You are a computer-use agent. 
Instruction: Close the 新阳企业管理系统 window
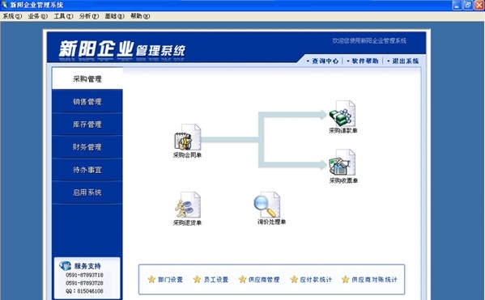point(479,5)
